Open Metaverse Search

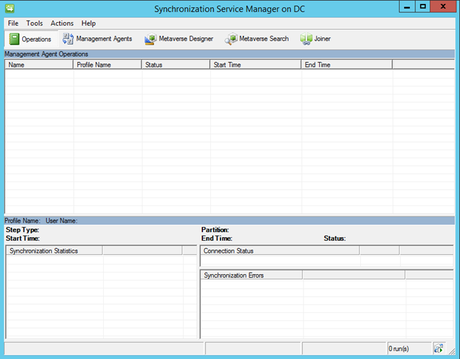257,39
